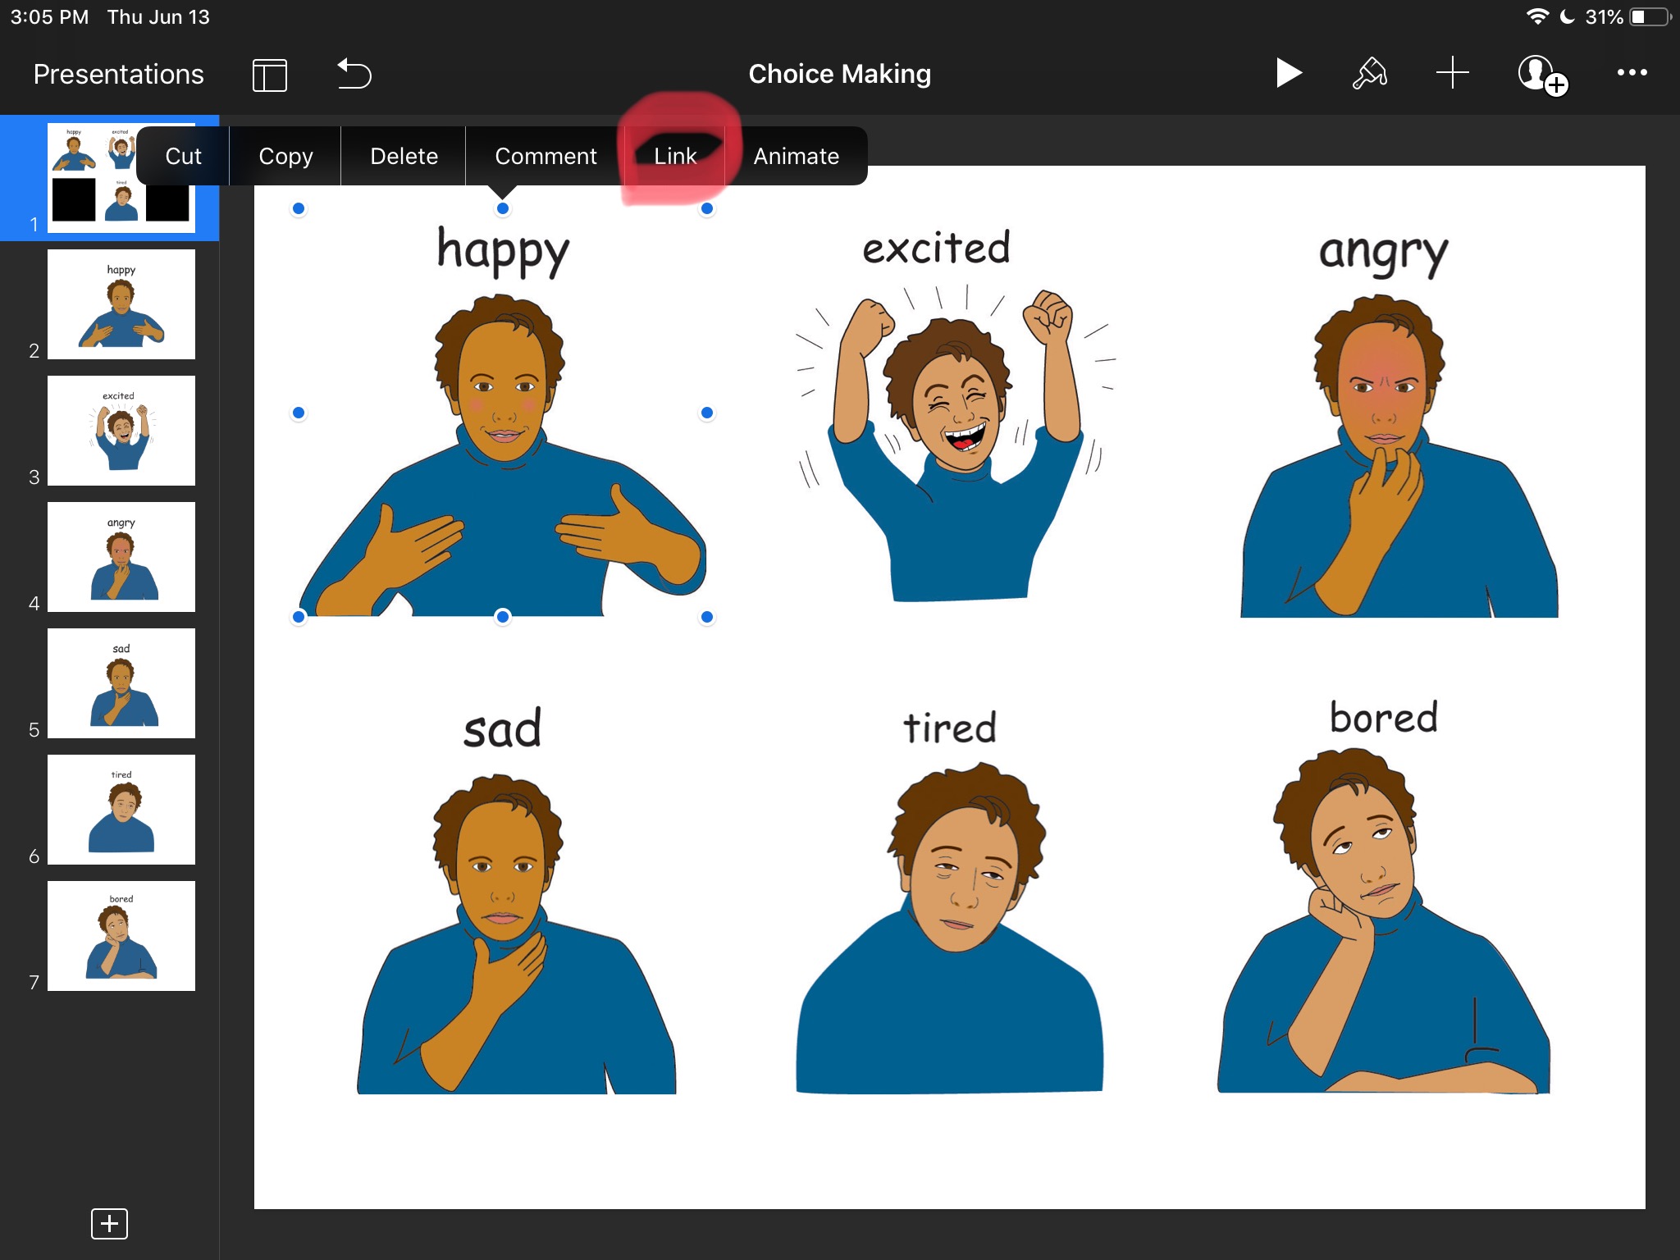Choose Comment in the context menu
This screenshot has height=1260, width=1680.
coord(546,156)
